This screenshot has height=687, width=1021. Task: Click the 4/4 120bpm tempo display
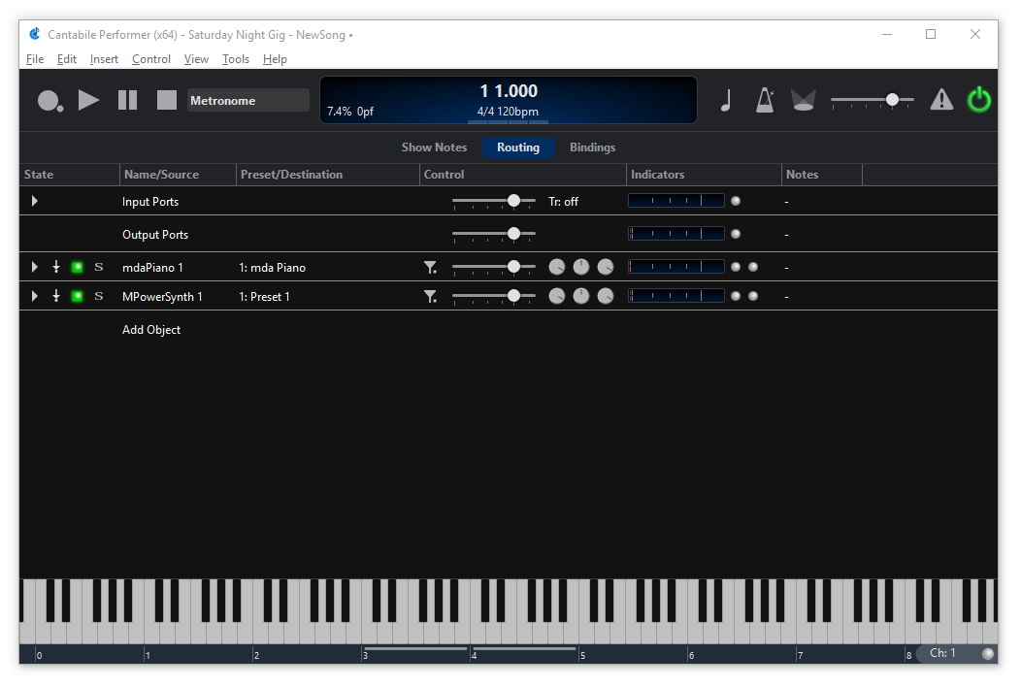click(x=508, y=112)
